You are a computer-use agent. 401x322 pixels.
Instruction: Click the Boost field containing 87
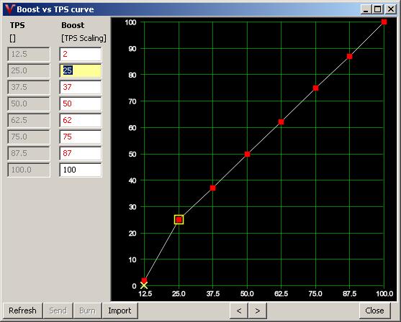point(81,153)
